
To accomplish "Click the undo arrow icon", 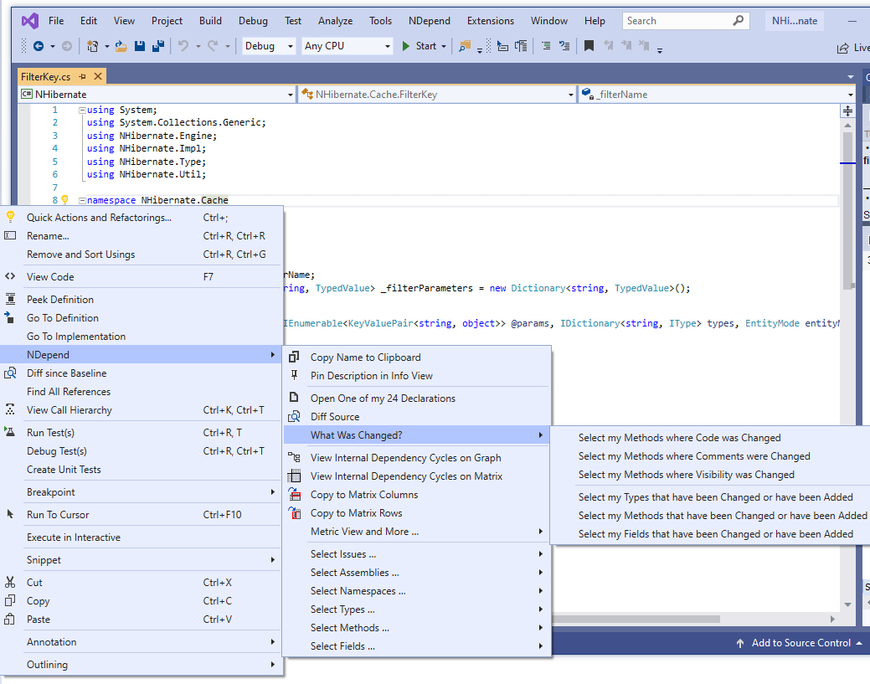I will (183, 46).
